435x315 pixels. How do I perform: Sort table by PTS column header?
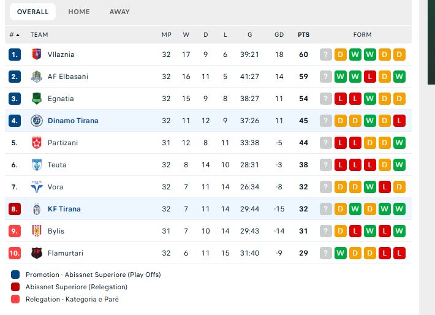(x=303, y=35)
